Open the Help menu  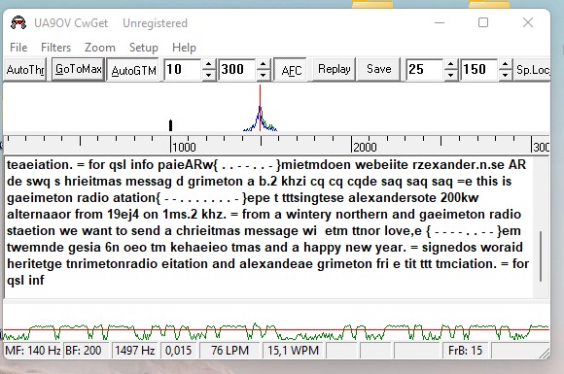(x=184, y=48)
